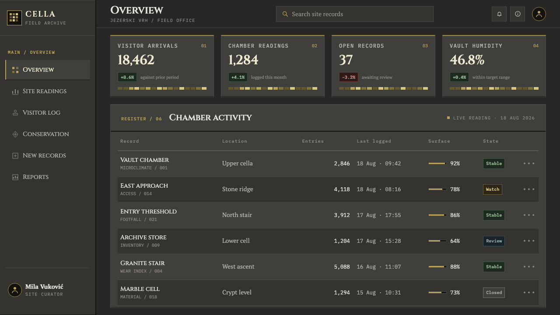Open the Granite stair row's more options
The image size is (560, 315).
(529, 267)
